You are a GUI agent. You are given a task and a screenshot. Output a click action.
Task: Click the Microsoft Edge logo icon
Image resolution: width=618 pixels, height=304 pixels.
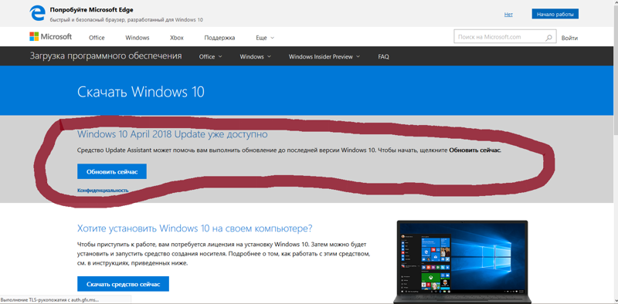pos(37,13)
